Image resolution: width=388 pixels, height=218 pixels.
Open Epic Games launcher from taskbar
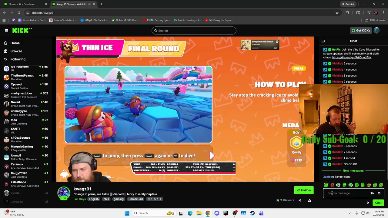226,213
